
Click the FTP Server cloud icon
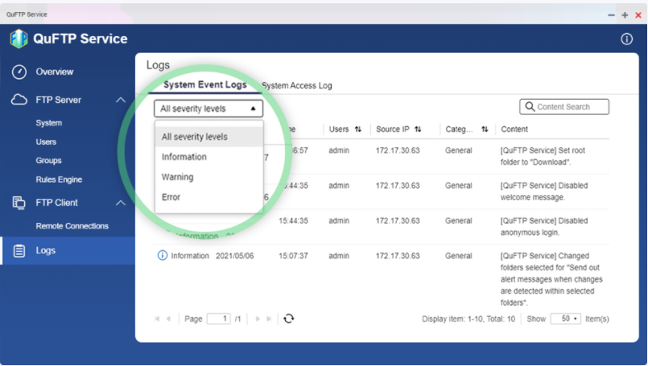[x=19, y=100]
